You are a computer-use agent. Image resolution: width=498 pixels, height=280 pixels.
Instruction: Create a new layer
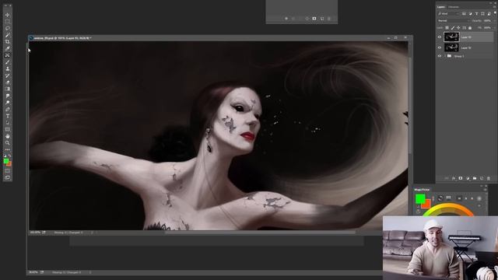click(482, 178)
